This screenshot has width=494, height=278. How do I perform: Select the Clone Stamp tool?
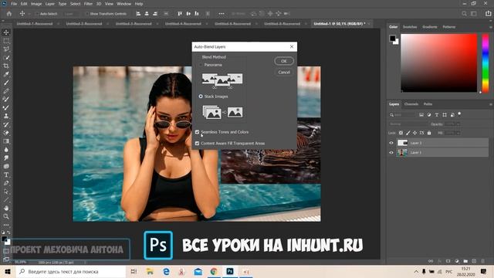(x=6, y=116)
